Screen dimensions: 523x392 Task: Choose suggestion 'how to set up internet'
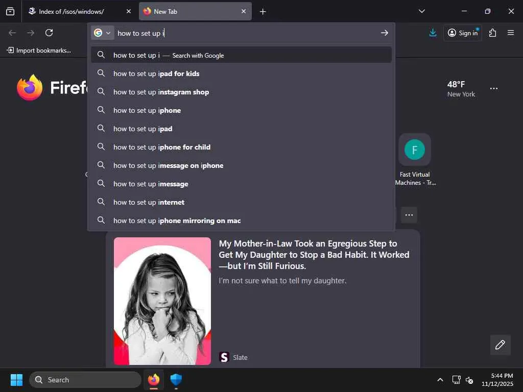[241, 202]
